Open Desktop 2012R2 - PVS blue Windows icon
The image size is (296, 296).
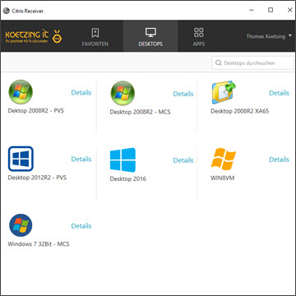(x=21, y=159)
